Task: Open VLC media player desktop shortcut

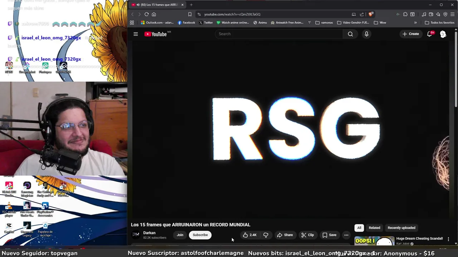Action: coord(9,209)
